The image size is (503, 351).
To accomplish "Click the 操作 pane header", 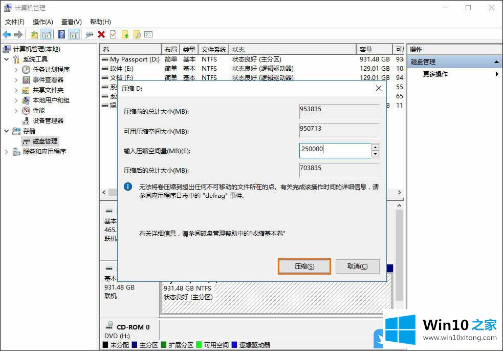I will (454, 50).
